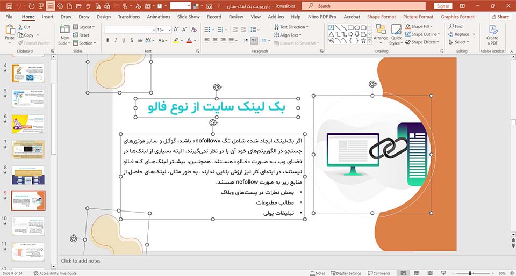
Task: Toggle underline formatting
Action: click(x=124, y=40)
